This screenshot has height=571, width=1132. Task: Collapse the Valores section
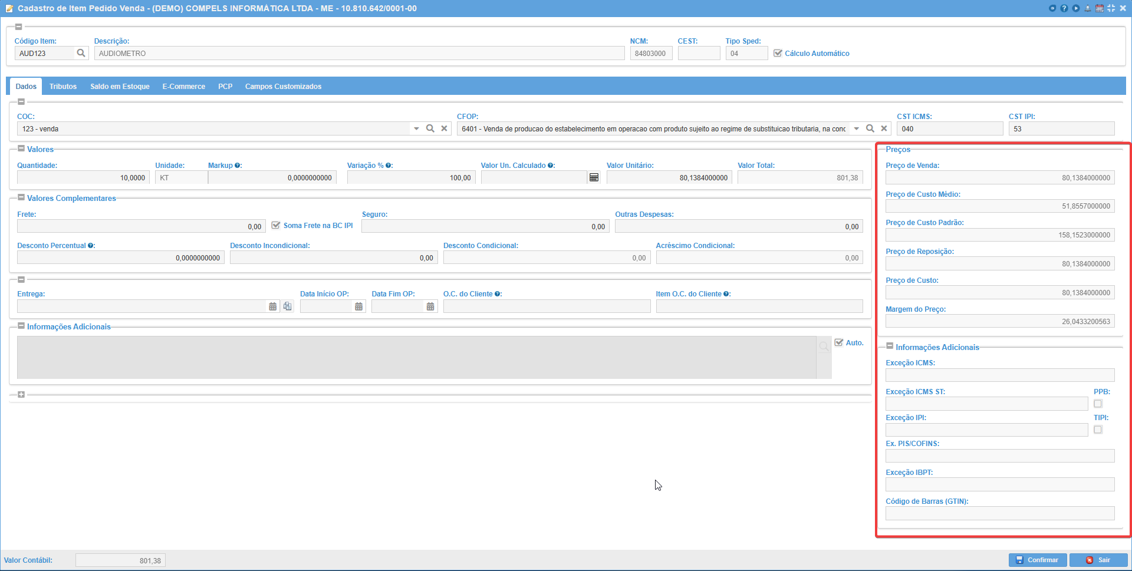tap(21, 148)
